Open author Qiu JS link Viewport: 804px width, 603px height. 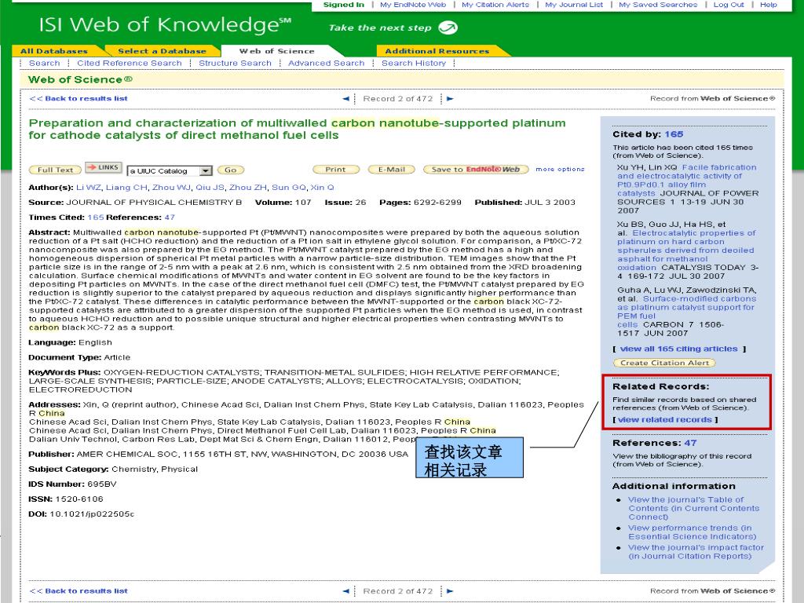(x=210, y=187)
